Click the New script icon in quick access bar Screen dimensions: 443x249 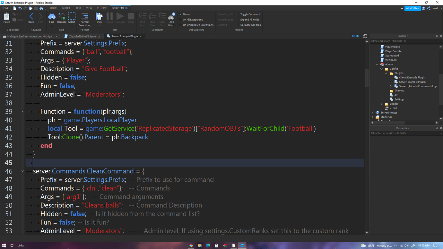(15, 8)
